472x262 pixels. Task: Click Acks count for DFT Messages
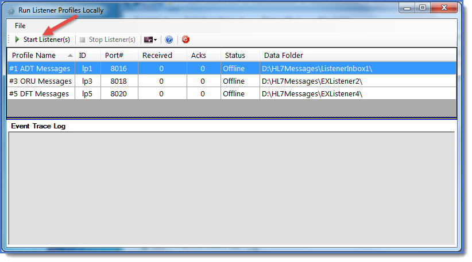pos(203,94)
